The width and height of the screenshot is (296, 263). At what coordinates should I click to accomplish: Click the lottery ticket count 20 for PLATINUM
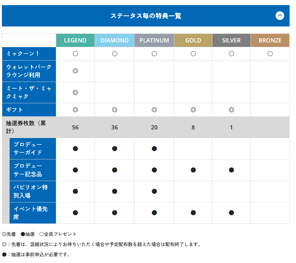(x=154, y=128)
